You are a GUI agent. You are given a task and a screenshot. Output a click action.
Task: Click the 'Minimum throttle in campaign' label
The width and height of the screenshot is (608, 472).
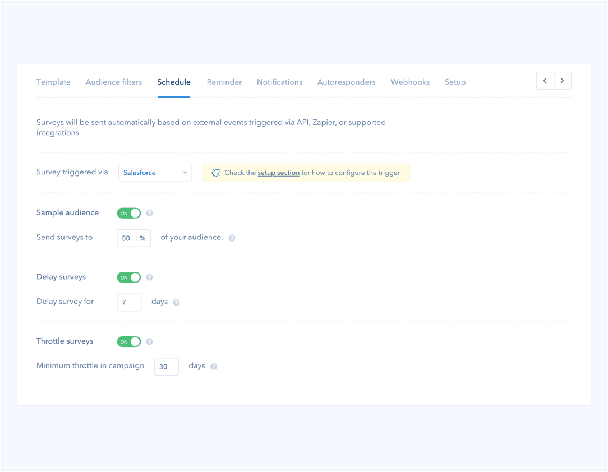tap(90, 366)
